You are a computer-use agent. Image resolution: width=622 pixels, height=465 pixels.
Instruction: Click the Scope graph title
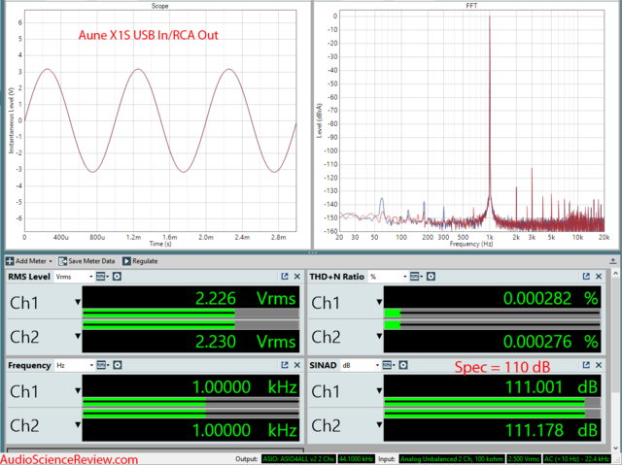[159, 6]
